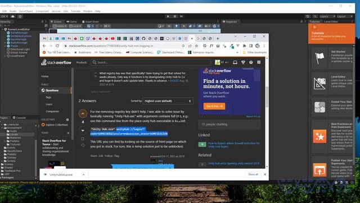Go back in the browser

(x=44, y=46)
